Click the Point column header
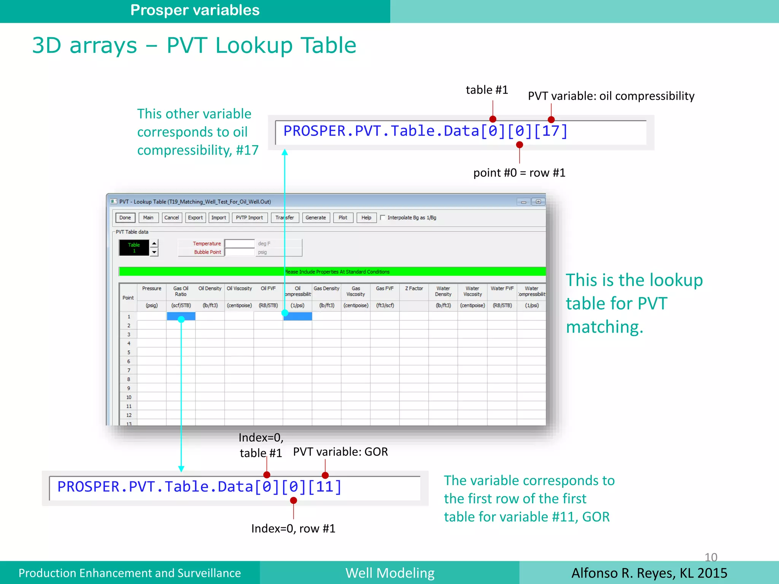 pos(128,298)
